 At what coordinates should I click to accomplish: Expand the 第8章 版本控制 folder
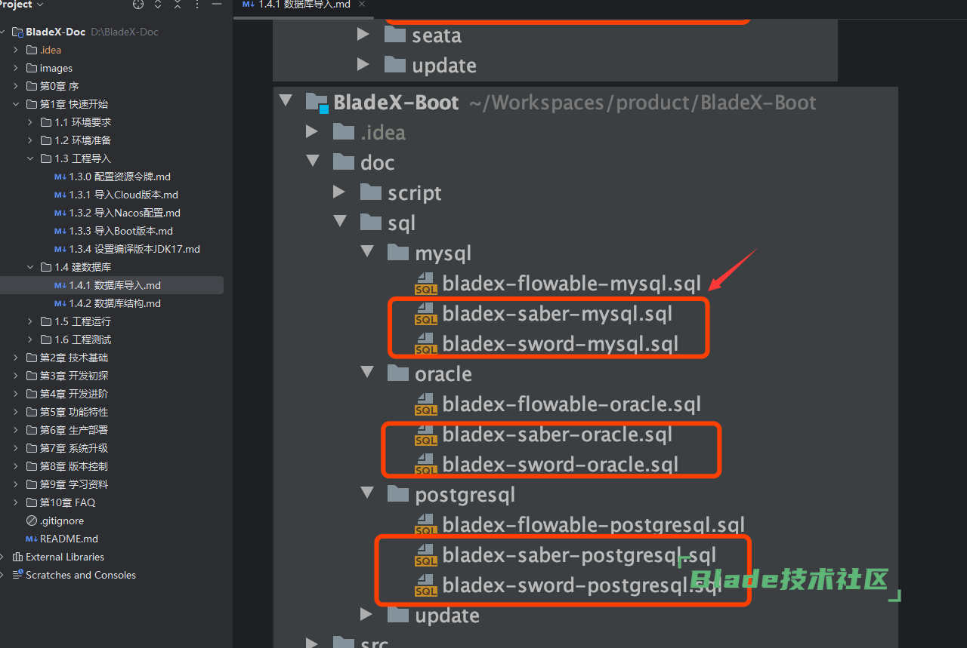[16, 466]
